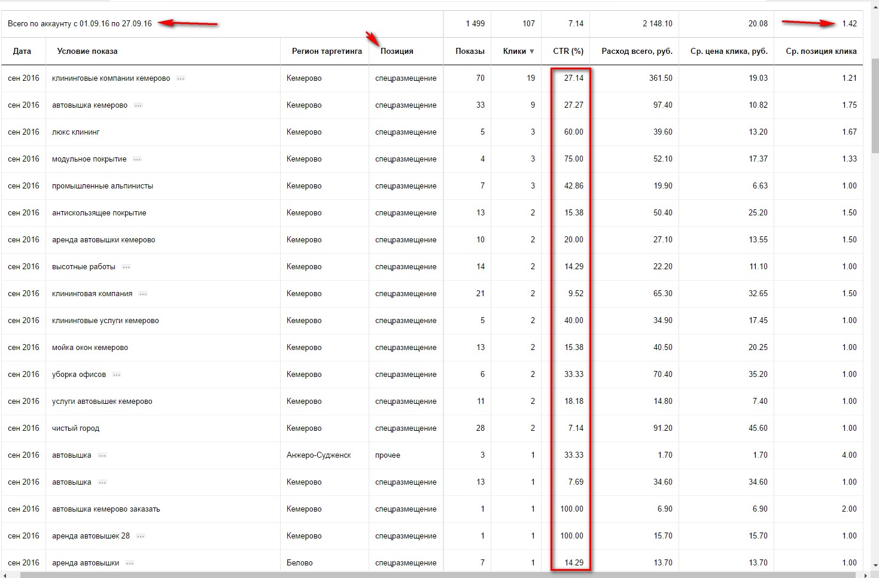
Task: Select CTR value 75.00
Action: 574,159
